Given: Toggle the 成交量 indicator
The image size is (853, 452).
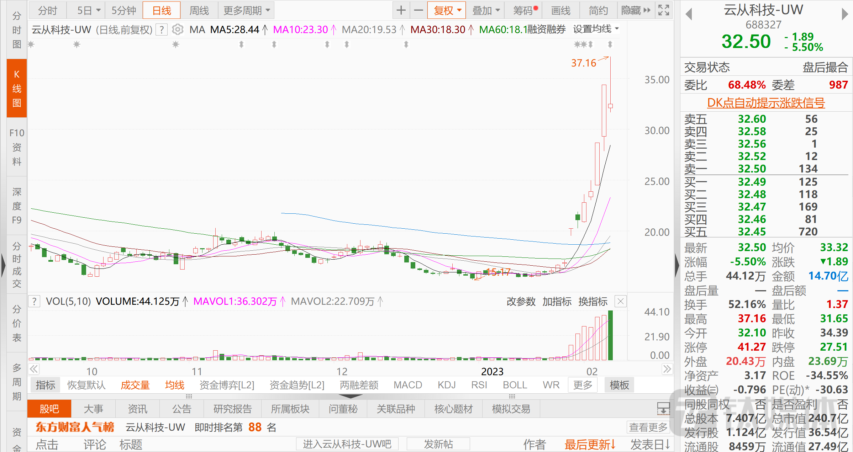Looking at the screenshot, I should point(135,385).
